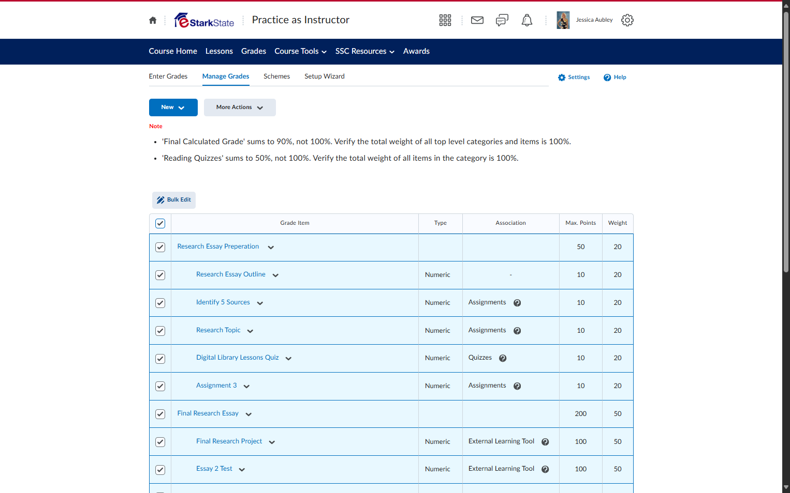Open the Setup Wizard tab
This screenshot has width=790, height=493.
325,76
